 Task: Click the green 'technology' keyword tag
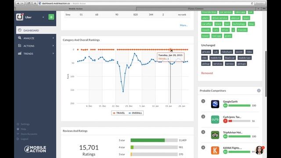pos(239,24)
